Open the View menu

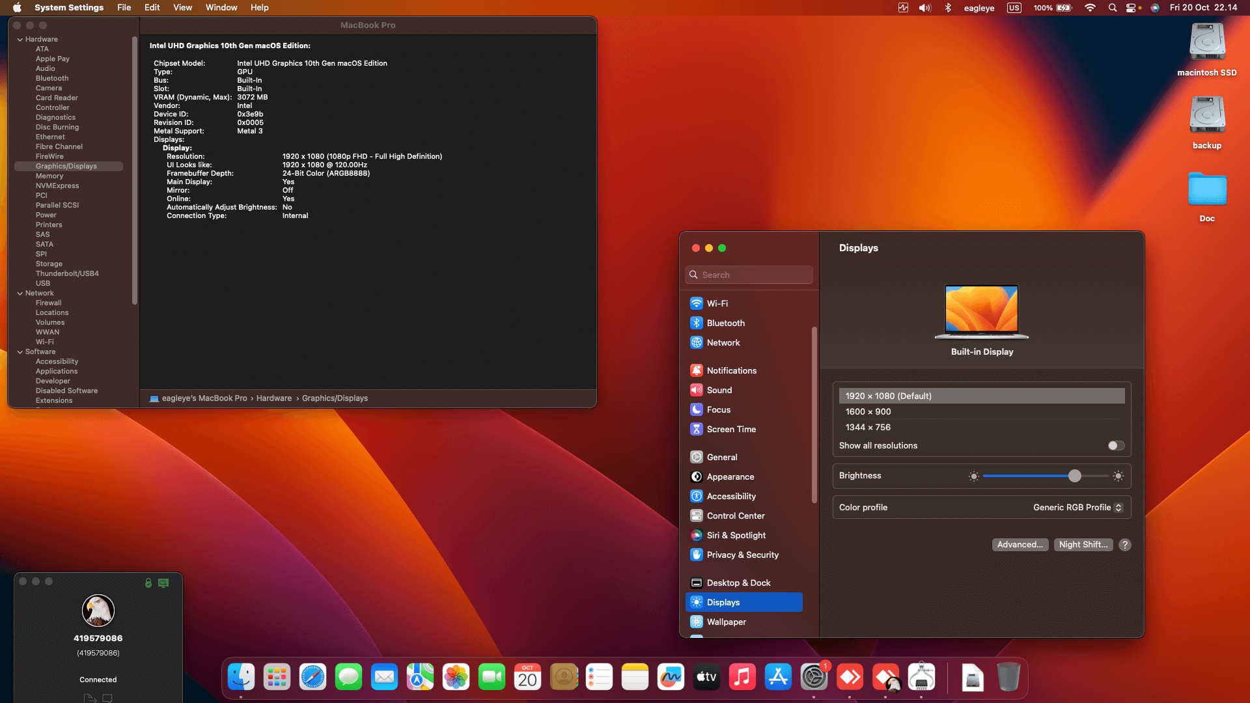click(x=182, y=8)
